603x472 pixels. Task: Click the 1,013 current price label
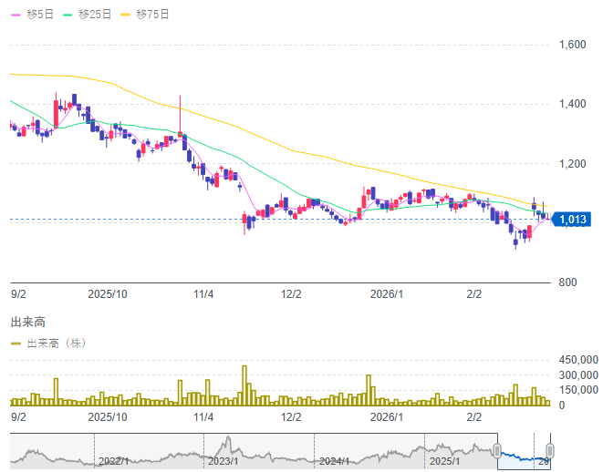click(571, 220)
